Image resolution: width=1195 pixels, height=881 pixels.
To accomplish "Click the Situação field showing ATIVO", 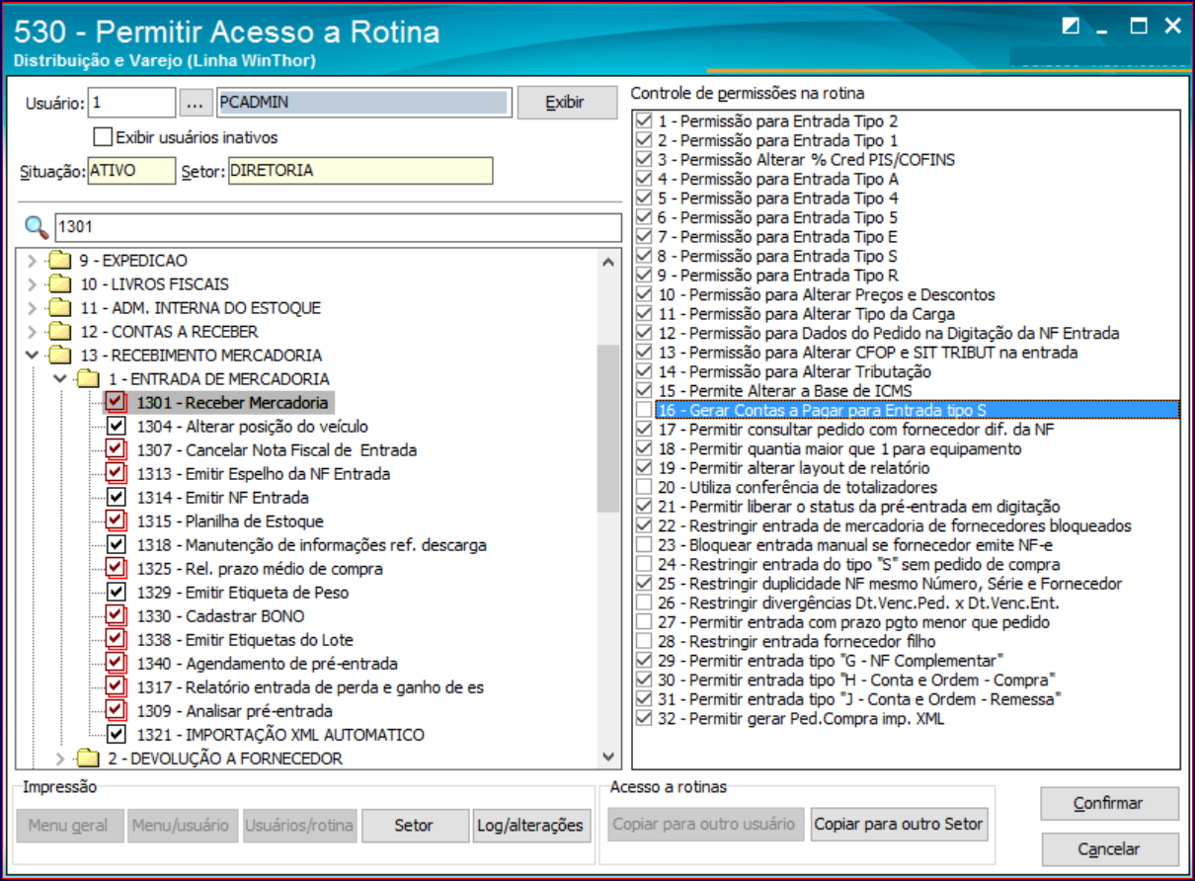I will pyautogui.click(x=131, y=171).
